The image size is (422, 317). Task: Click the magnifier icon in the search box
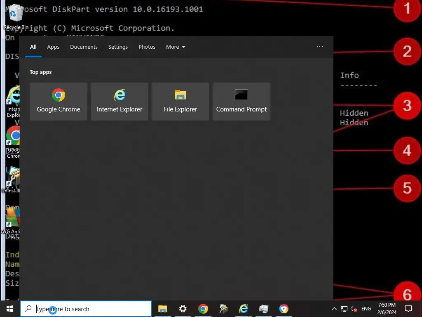pos(28,309)
